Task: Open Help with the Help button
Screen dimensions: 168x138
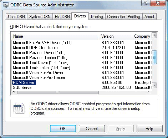Action: (149, 129)
